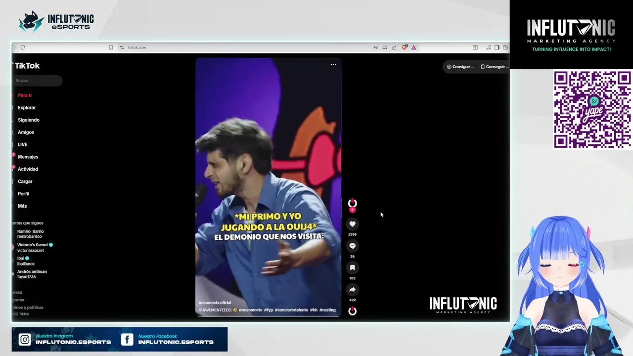633x356 pixels.
Task: Click the Yape QR code
Action: (592, 110)
